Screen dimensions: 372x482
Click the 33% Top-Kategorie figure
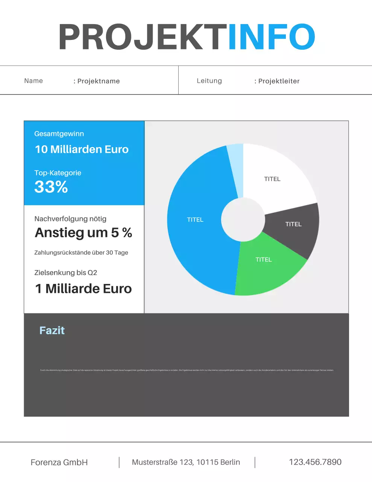[x=51, y=187]
